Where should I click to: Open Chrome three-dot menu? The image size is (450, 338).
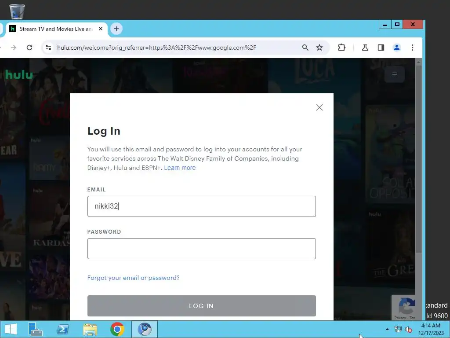tap(412, 48)
